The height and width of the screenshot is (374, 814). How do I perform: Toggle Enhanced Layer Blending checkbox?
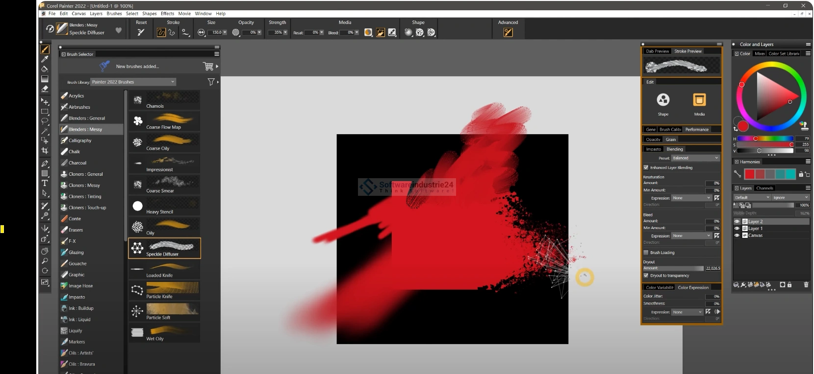coord(646,167)
